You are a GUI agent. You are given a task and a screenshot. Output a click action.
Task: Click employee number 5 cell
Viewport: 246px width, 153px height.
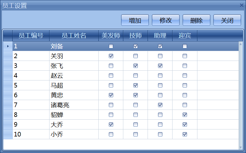point(31,85)
